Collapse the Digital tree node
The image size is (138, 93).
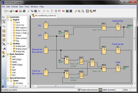(8, 20)
